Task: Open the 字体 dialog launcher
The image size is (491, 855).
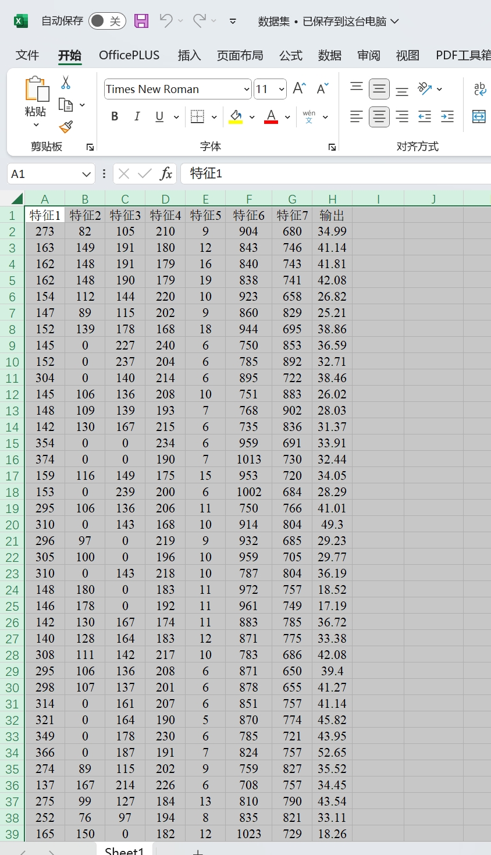Action: point(332,147)
